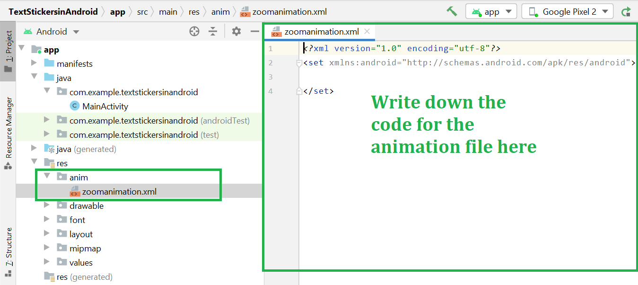Expand the values folder
Image resolution: width=638 pixels, height=285 pixels.
[46, 262]
